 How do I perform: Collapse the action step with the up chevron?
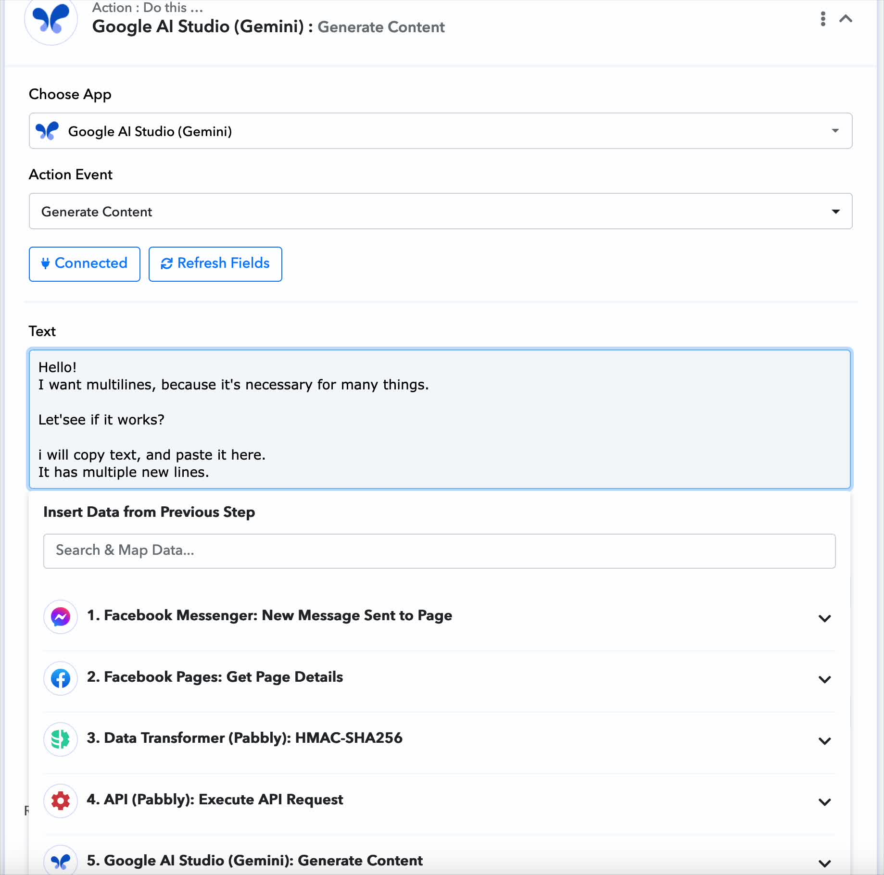tap(846, 19)
